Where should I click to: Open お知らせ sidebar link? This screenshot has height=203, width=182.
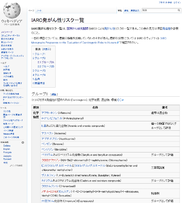click(x=7, y=73)
